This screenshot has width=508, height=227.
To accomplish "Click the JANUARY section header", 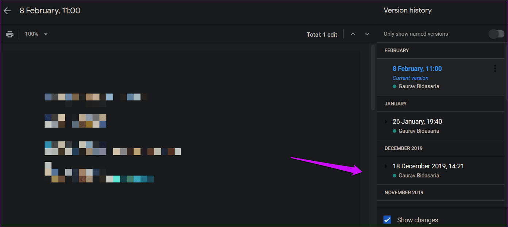I will [x=396, y=104].
